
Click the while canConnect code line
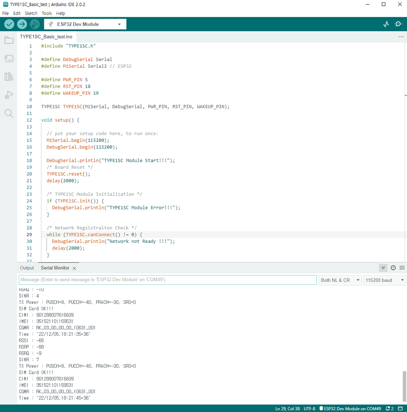tap(95, 235)
